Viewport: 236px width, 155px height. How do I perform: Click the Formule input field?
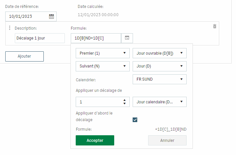[x=96, y=38]
